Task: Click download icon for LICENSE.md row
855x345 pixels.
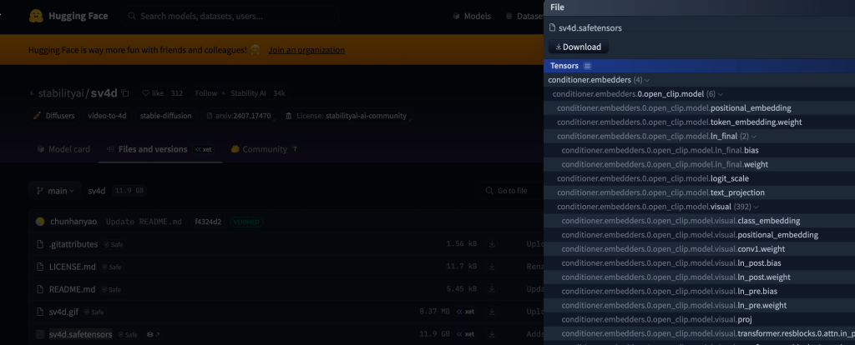Action: click(492, 267)
